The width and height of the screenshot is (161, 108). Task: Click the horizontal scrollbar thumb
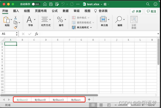pos(49,95)
